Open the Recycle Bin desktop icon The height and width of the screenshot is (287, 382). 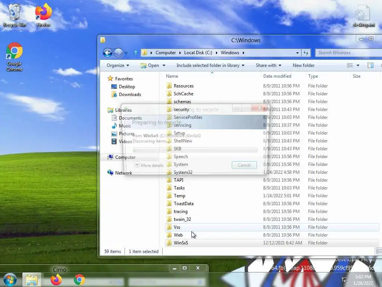click(15, 15)
